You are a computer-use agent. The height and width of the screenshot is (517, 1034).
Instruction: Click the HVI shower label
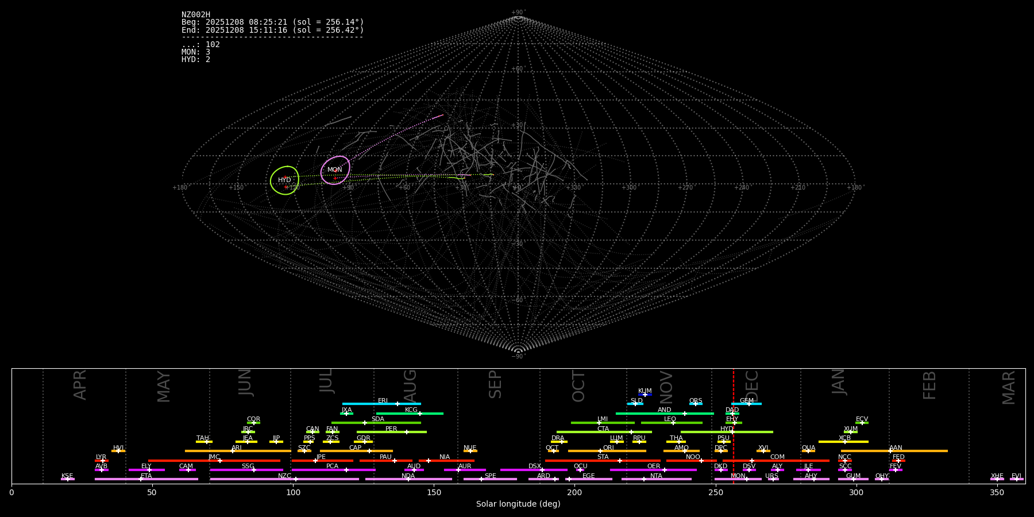tap(118, 448)
